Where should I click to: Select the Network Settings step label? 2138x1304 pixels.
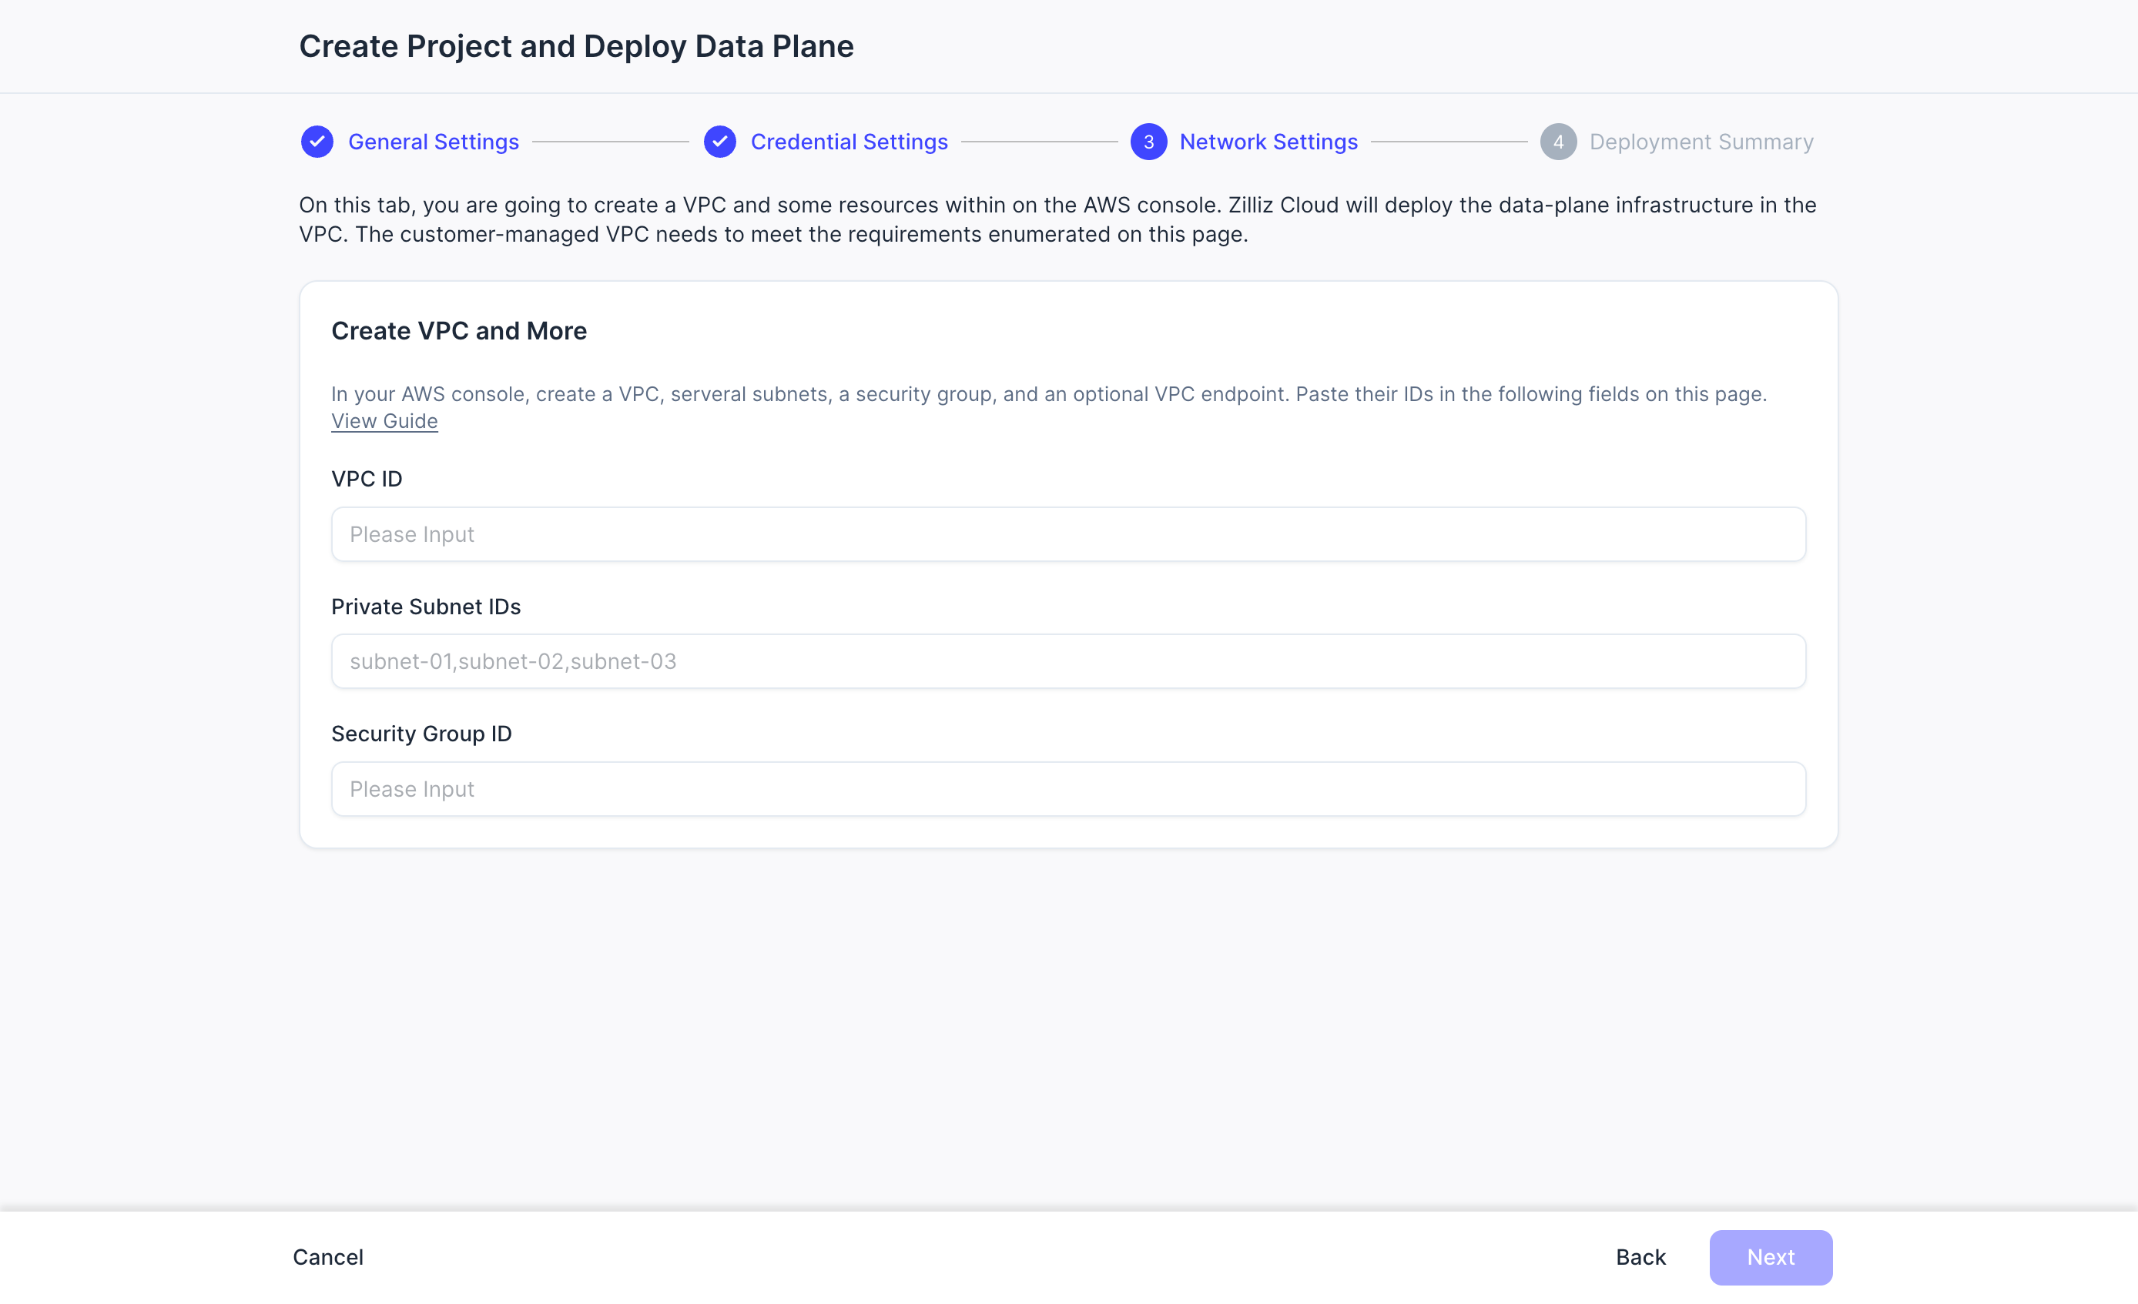1268,142
